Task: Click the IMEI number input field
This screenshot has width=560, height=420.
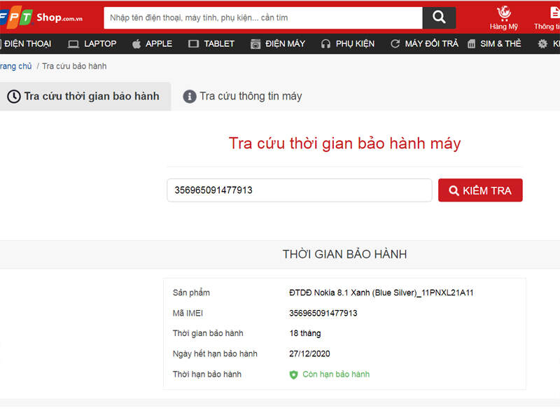Action: (x=299, y=190)
